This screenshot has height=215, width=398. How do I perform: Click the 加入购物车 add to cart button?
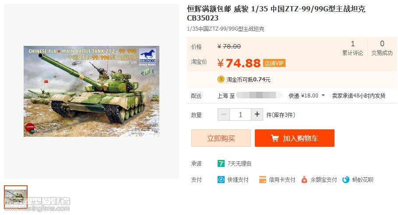tap(294, 138)
